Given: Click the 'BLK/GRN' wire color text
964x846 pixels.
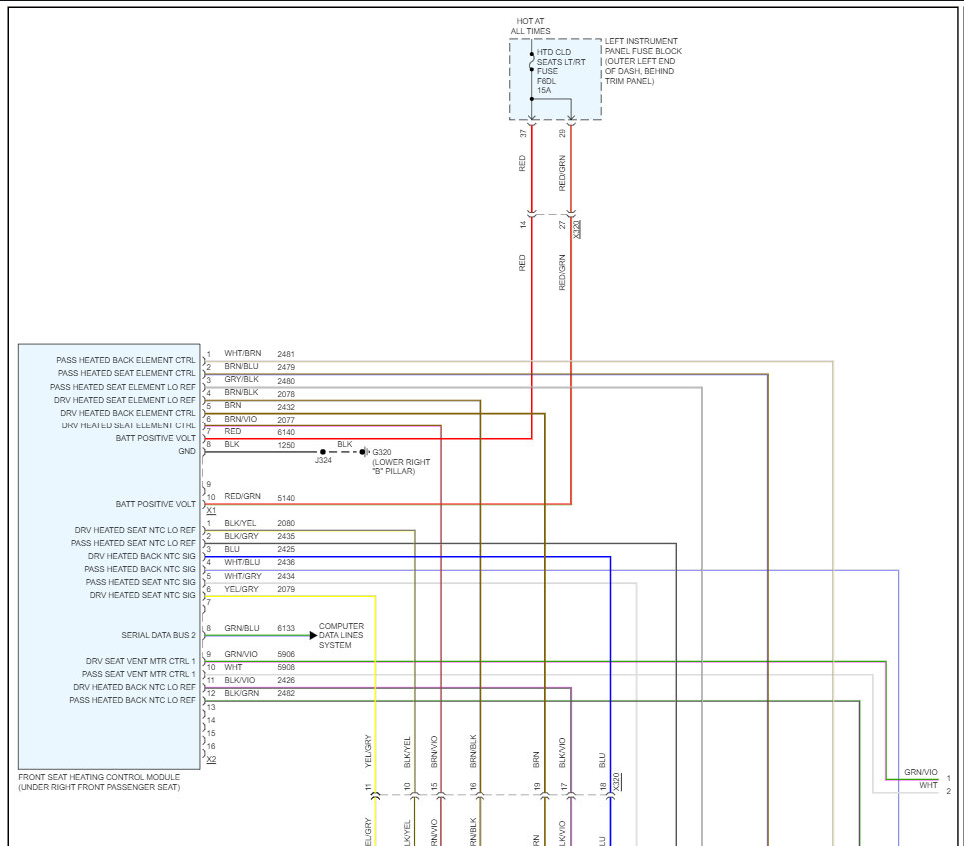Looking at the screenshot, I should (x=241, y=693).
